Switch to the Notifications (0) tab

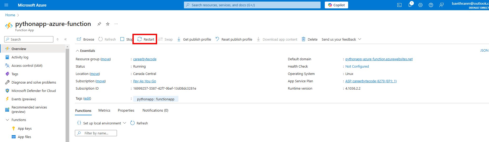click(x=155, y=110)
